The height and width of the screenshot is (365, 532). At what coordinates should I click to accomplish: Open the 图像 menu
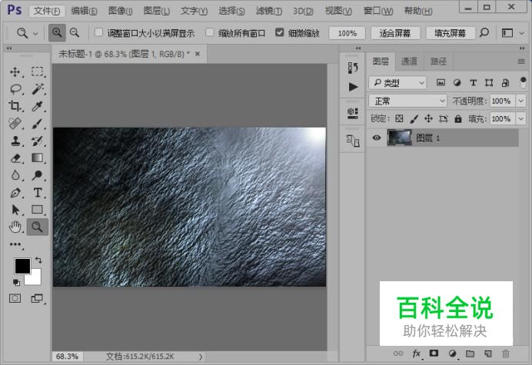(x=120, y=11)
